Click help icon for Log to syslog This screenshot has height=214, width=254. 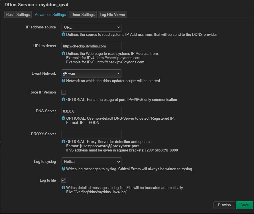point(64,169)
